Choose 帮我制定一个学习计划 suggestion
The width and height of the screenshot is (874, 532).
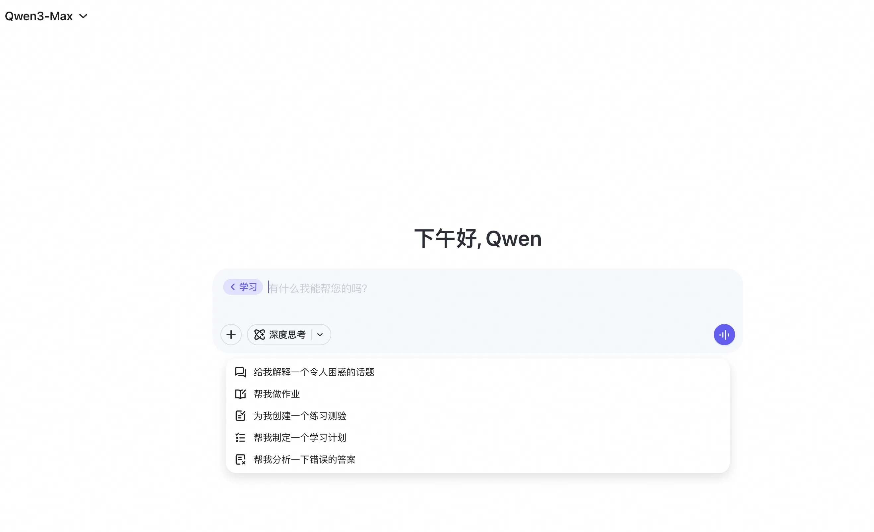(300, 437)
